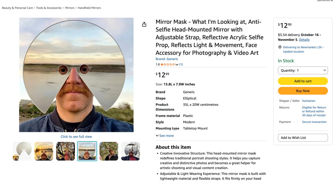Click the Buy Now button
Image resolution: width=333 pixels, height=182 pixels.
coord(303,91)
